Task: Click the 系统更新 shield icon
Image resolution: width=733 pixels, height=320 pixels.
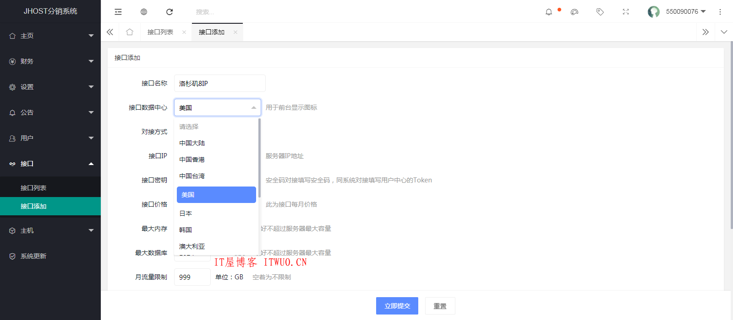Action: click(x=12, y=256)
